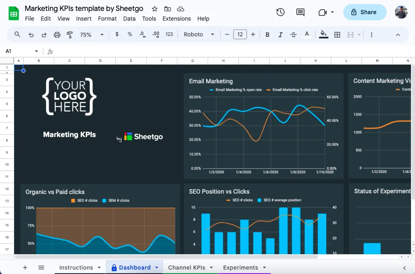Image resolution: width=415 pixels, height=274 pixels.
Task: Open the Instructions tab dropdown arrow
Action: (99, 268)
